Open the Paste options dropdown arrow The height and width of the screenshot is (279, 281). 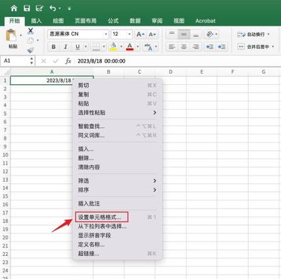pos(21,35)
